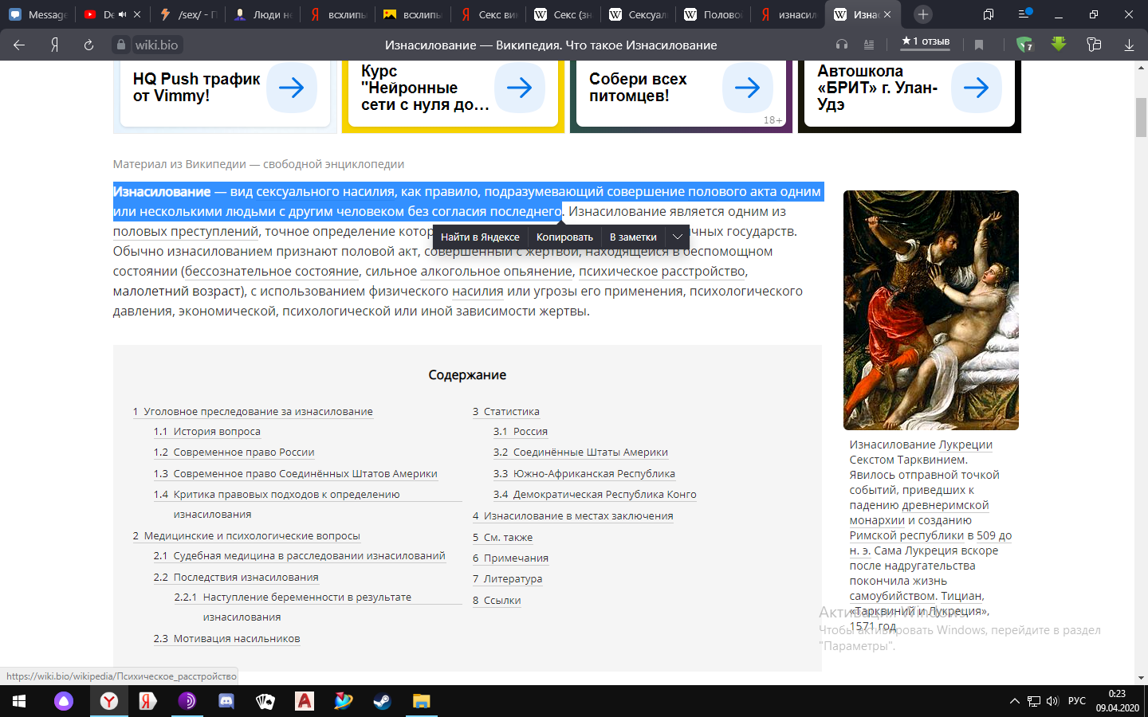Open the Solitaire cards taskbar icon
Screen dimensions: 1148x717
(265, 701)
